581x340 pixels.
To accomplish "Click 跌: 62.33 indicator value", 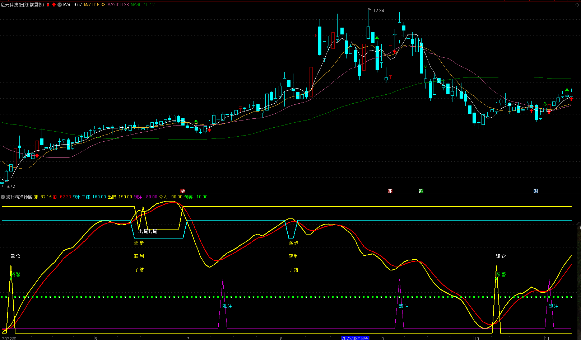I will 62,197.
